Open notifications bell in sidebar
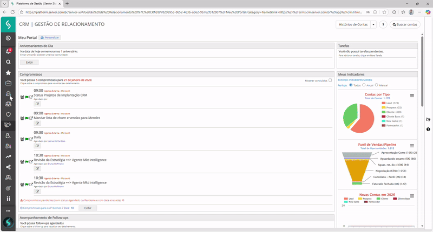 pos(8,50)
